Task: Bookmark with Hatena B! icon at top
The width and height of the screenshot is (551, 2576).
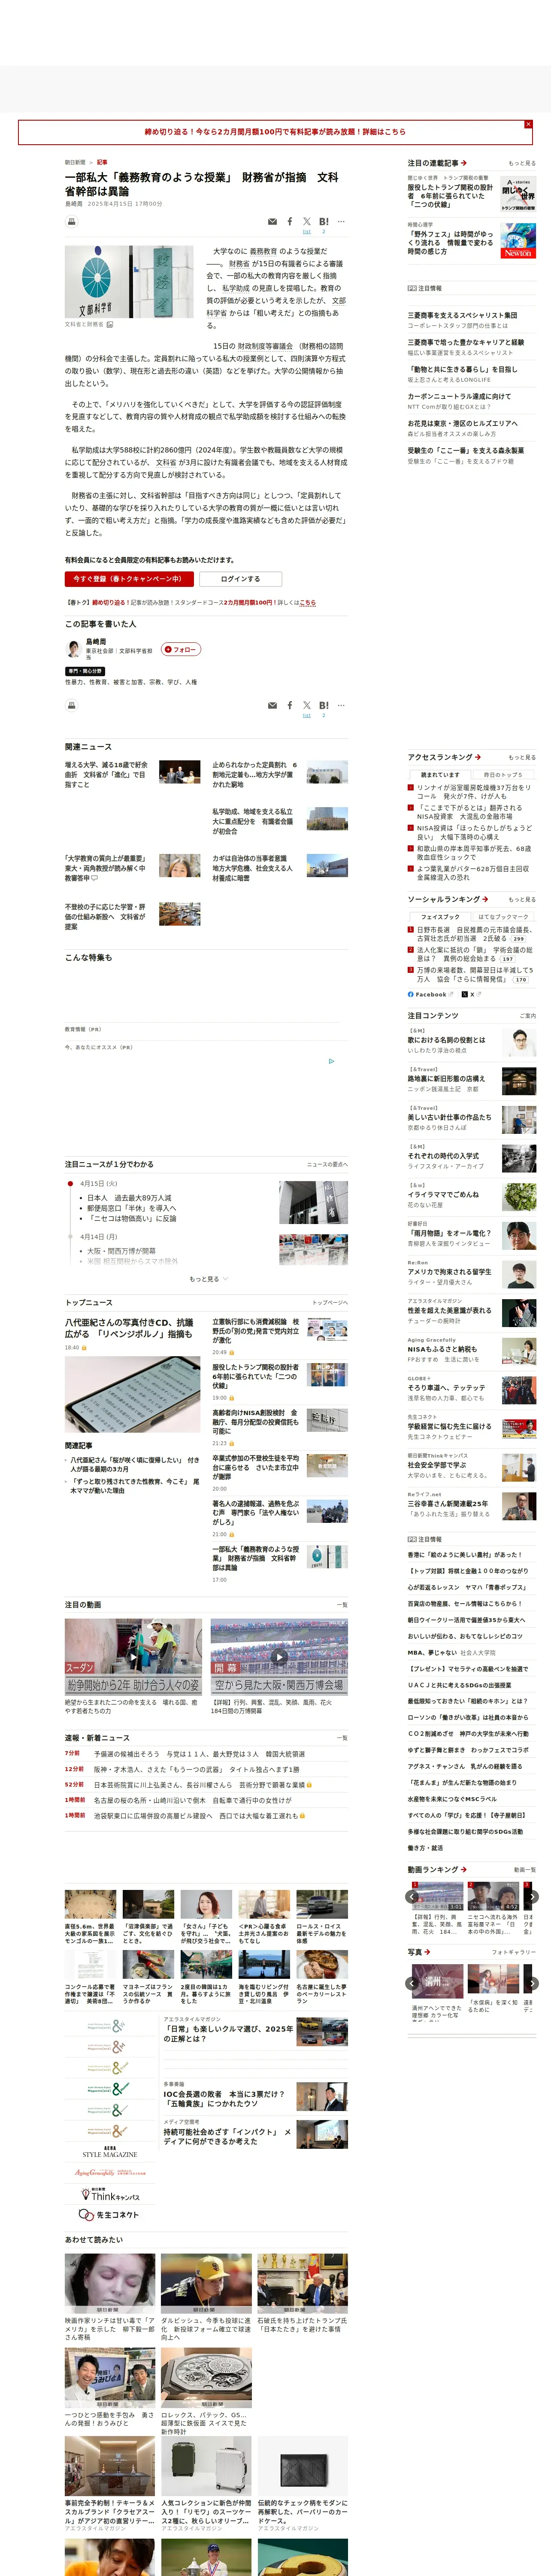Action: pyautogui.click(x=324, y=222)
